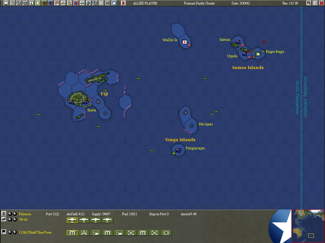Click the 'Supply: 54647' readout
325x243 pixels.
(x=101, y=214)
